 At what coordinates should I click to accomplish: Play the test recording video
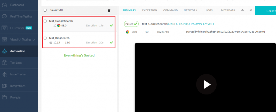[207, 84]
